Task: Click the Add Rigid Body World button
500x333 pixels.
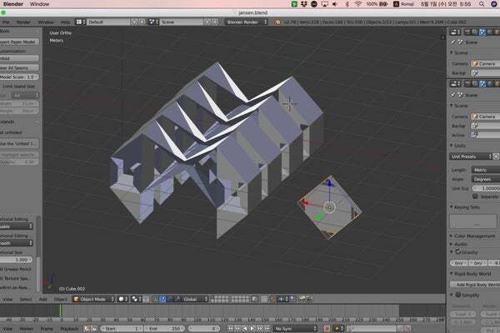Action: [x=475, y=284]
